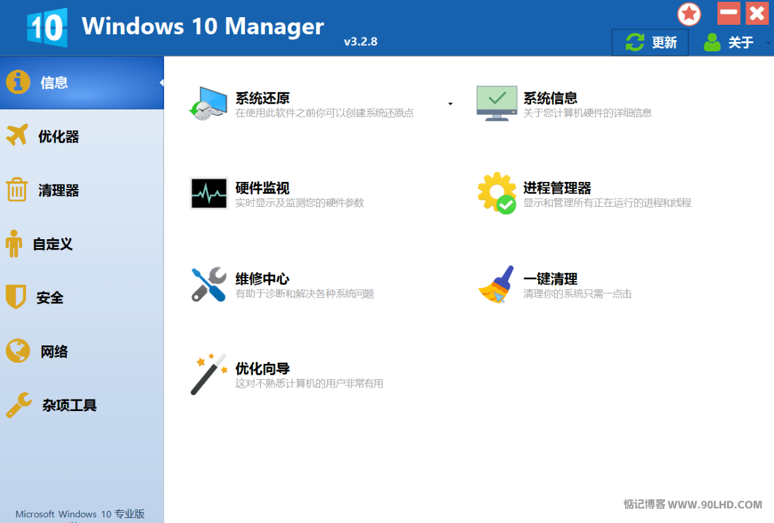
Task: Go to the 自定义 sidebar tab
Action: point(81,244)
